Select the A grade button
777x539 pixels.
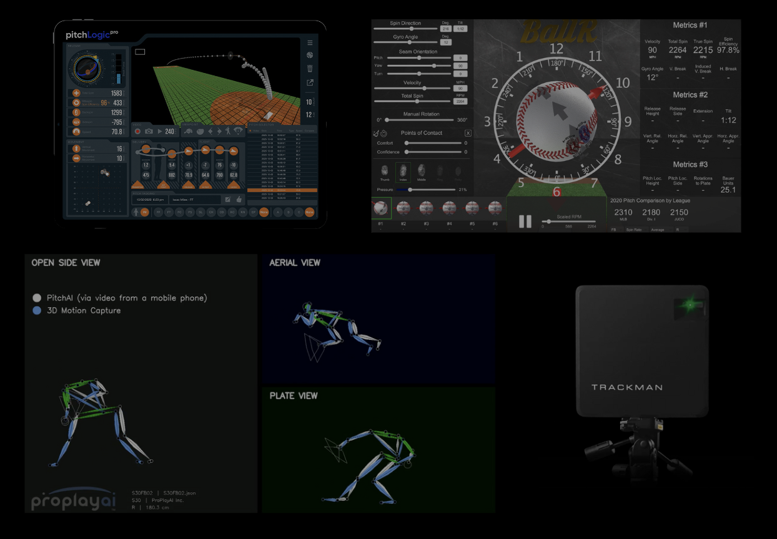[x=277, y=212]
